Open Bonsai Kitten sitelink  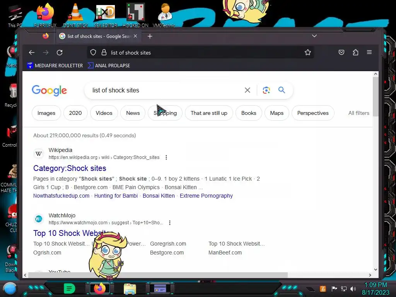159,196
